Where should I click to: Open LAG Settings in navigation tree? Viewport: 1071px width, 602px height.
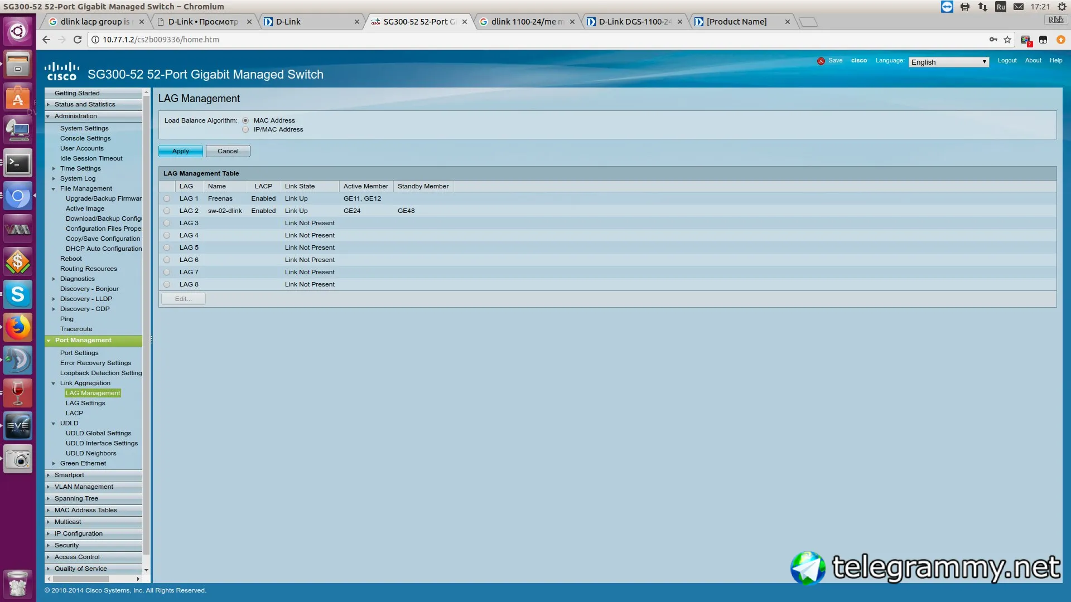85,403
